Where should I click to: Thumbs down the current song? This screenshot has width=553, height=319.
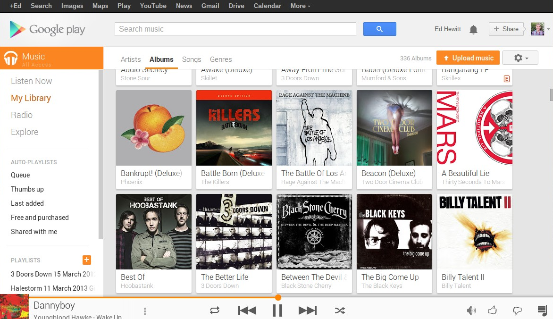tap(517, 311)
